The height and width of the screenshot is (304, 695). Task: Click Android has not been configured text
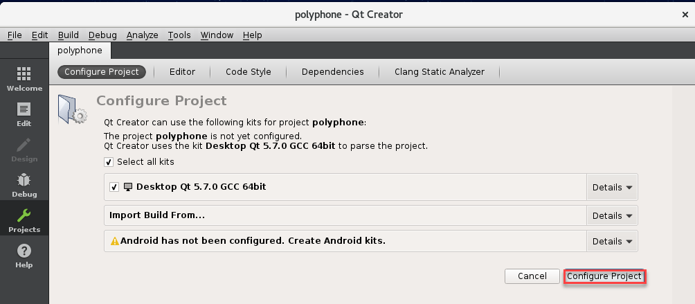point(253,241)
